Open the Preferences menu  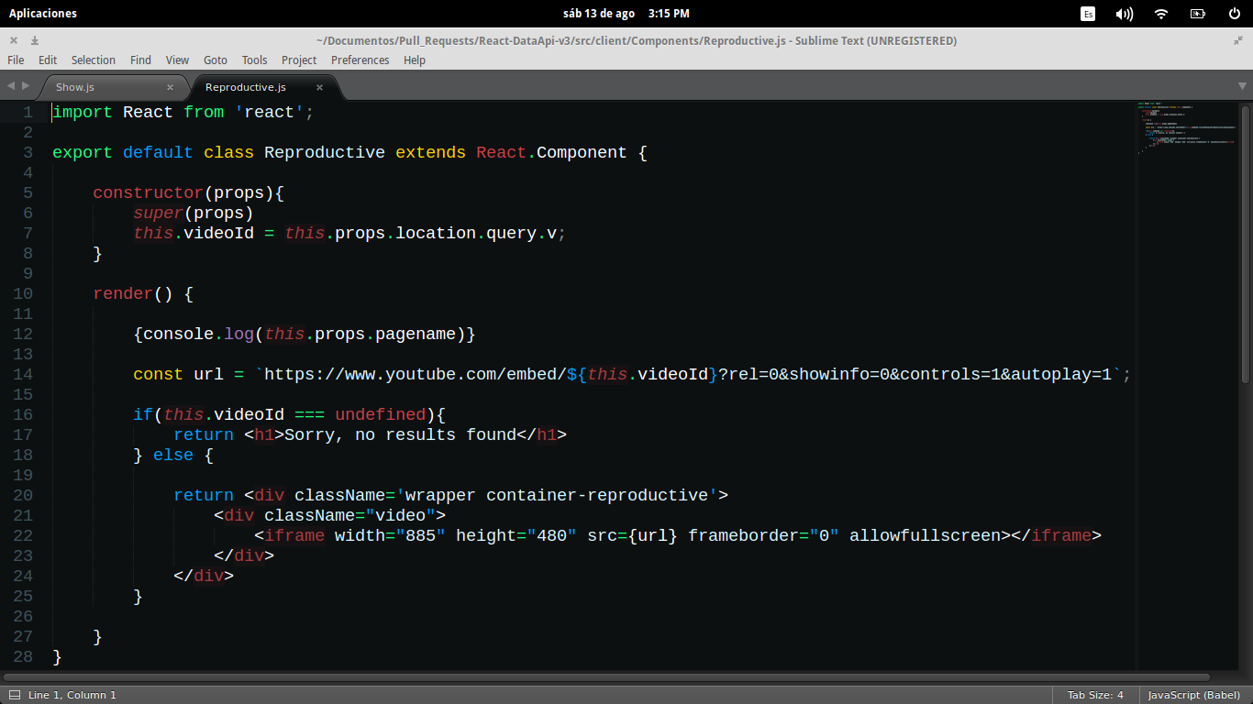point(360,60)
